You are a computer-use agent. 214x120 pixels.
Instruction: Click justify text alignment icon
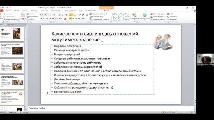(x=79, y=18)
